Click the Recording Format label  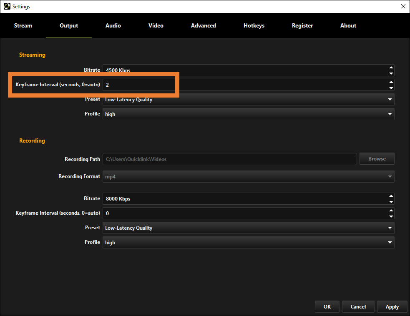click(79, 176)
